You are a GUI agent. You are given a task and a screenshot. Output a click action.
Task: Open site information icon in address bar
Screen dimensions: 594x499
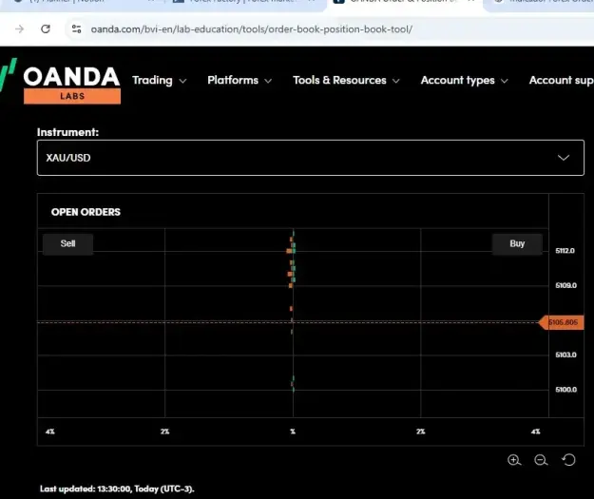[x=77, y=29]
